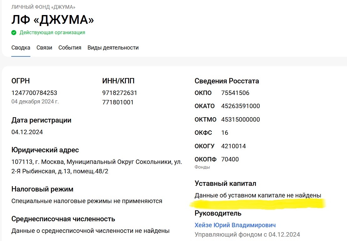The width and height of the screenshot is (347, 241).
Task: Click registration date 04.12.2024
Action: click(x=27, y=132)
